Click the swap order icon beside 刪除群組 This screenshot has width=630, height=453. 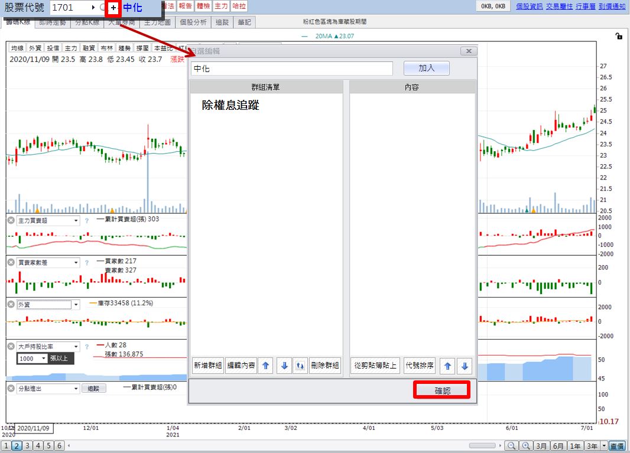[x=300, y=366]
